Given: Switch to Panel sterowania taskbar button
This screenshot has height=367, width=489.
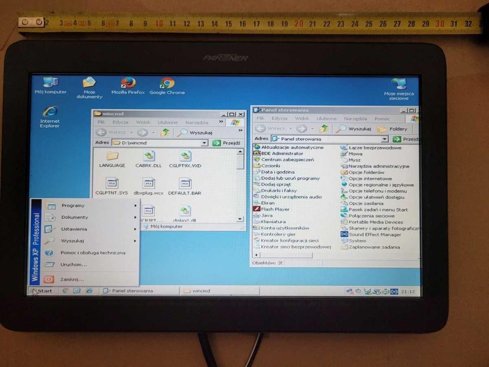Looking at the screenshot, I should (x=139, y=291).
